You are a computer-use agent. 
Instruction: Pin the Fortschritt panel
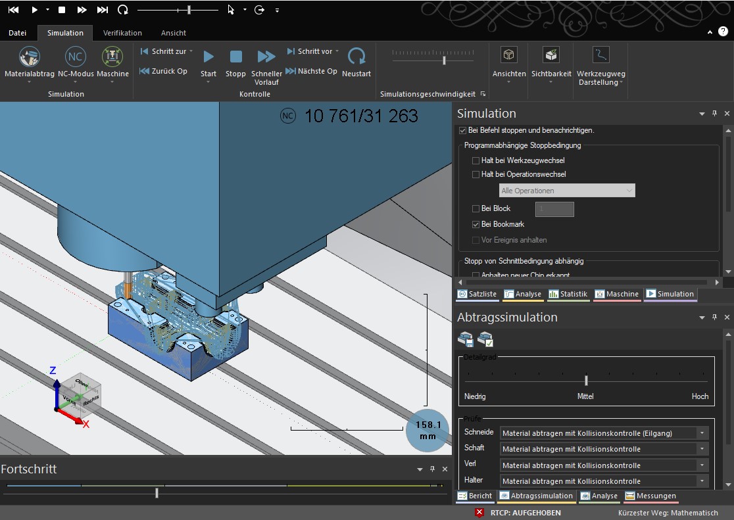click(x=432, y=469)
